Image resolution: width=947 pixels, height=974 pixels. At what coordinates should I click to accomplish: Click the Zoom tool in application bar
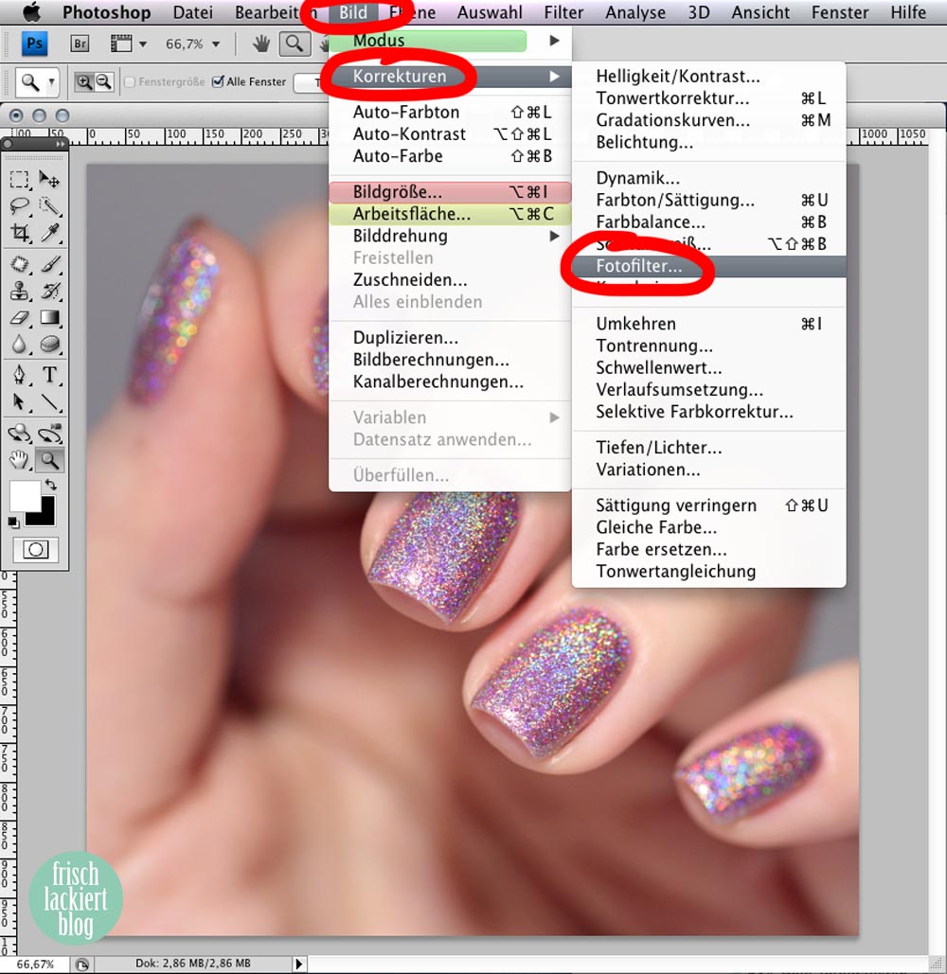coord(294,44)
